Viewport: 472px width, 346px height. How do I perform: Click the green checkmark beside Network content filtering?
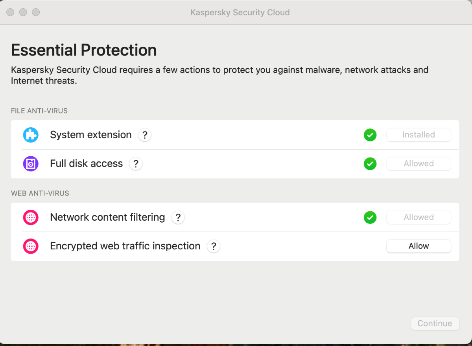click(x=370, y=218)
